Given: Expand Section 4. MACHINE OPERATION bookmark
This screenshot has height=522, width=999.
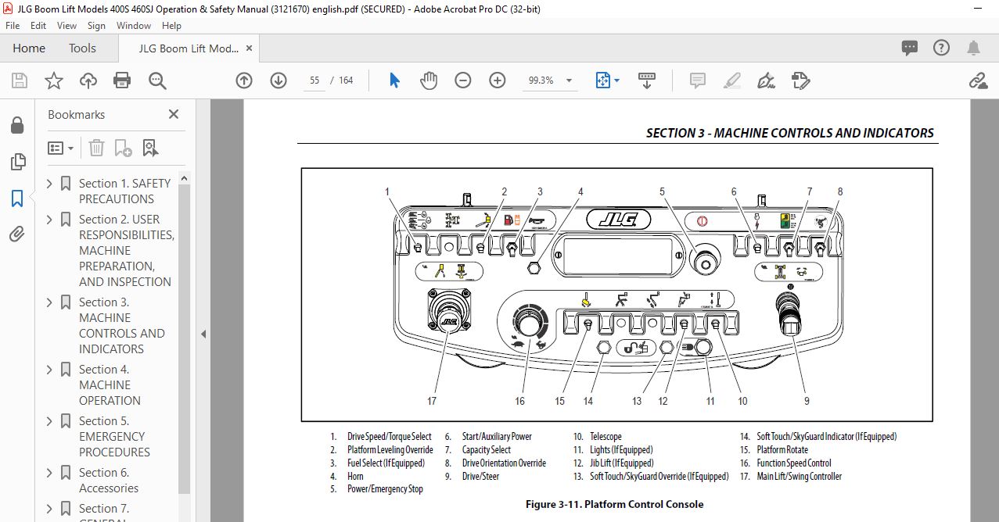Looking at the screenshot, I should pos(50,370).
